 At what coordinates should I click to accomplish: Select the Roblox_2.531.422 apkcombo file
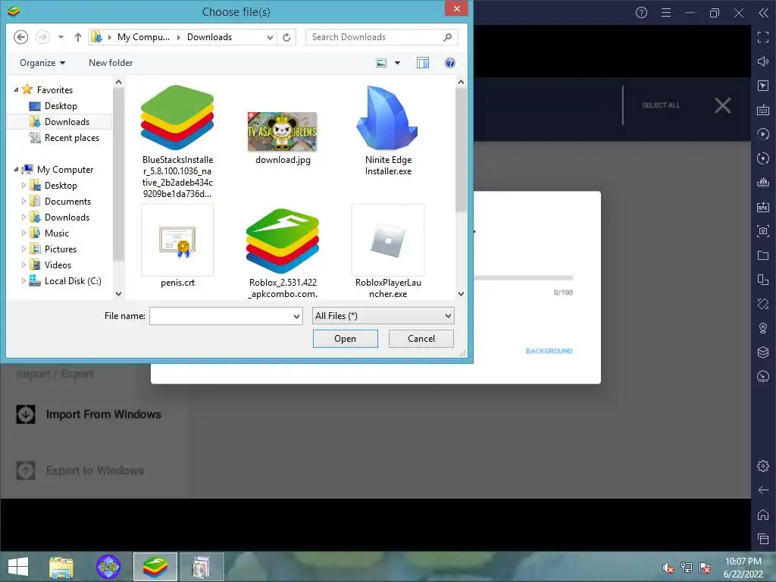tap(283, 253)
